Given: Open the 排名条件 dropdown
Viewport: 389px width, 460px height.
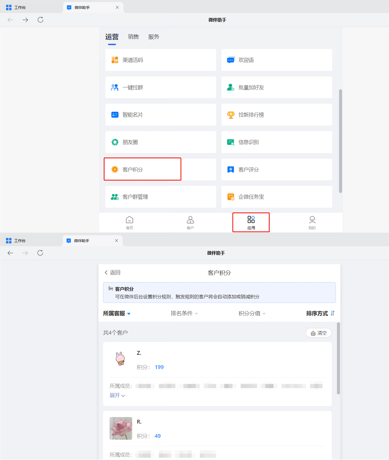Looking at the screenshot, I should (x=184, y=313).
